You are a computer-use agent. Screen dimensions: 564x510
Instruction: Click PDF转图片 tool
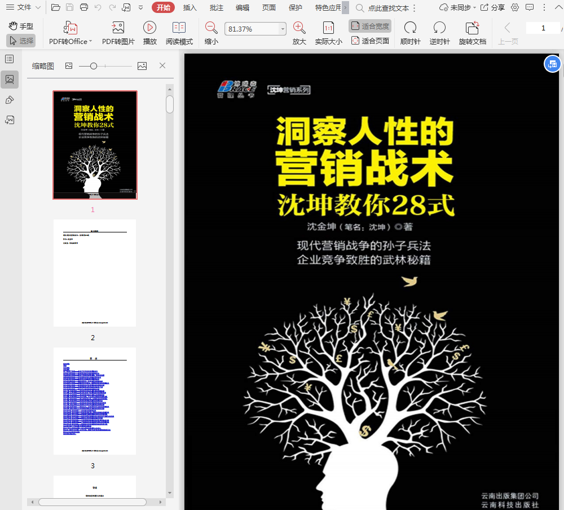pos(118,33)
